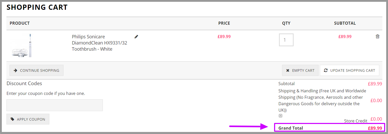Image resolution: width=388 pixels, height=134 pixels.
Task: Click the Continue Shopping button label
Action: [x=40, y=70]
